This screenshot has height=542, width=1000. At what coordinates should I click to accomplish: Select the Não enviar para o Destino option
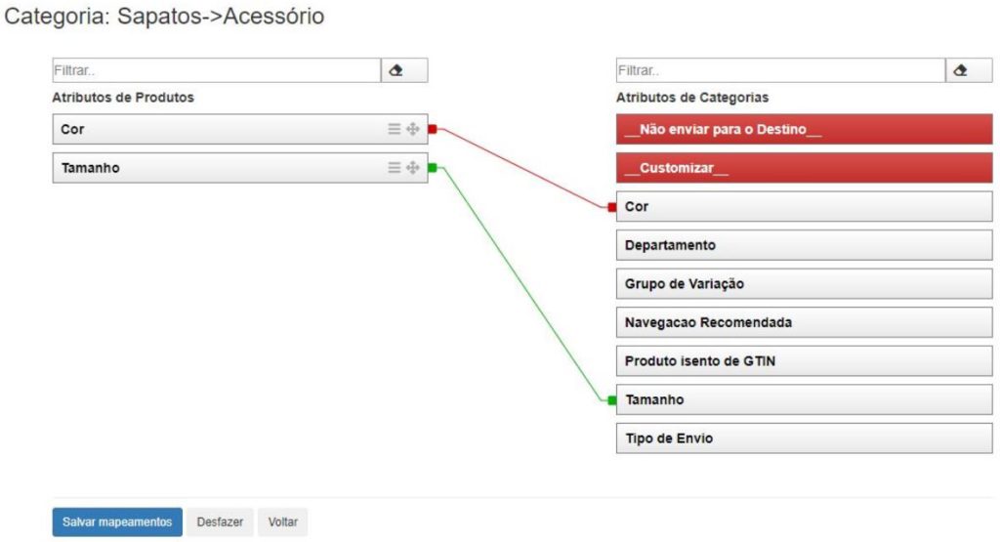point(804,130)
